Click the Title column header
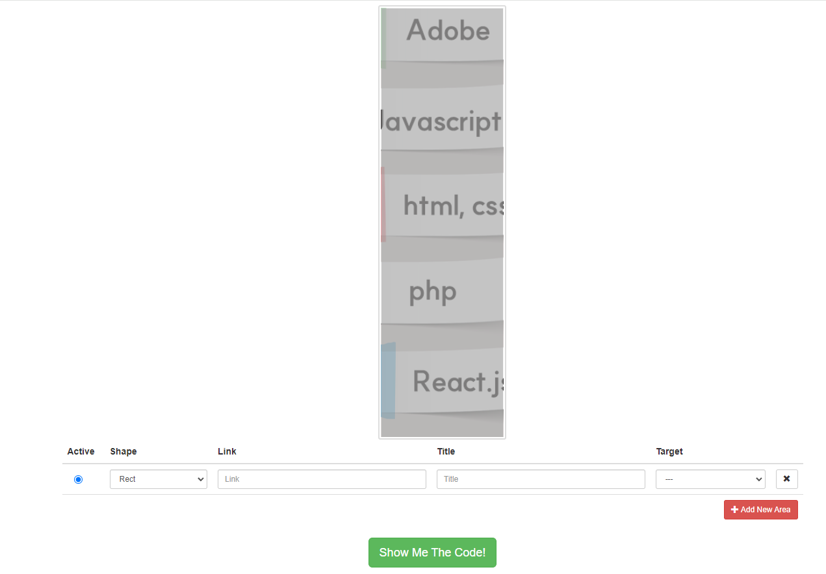Image resolution: width=826 pixels, height=574 pixels. pyautogui.click(x=446, y=451)
